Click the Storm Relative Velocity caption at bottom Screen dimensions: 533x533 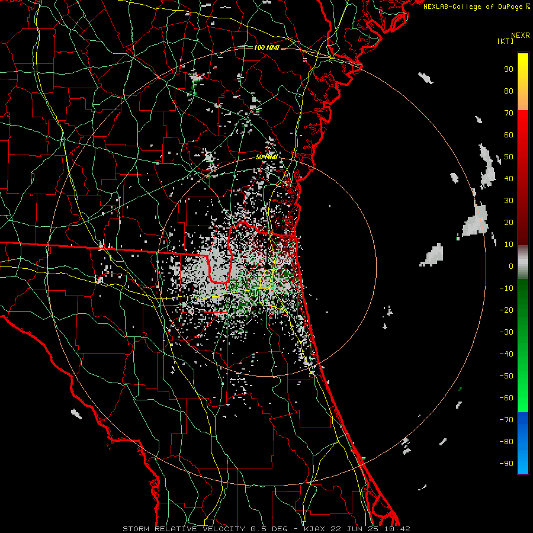266,529
